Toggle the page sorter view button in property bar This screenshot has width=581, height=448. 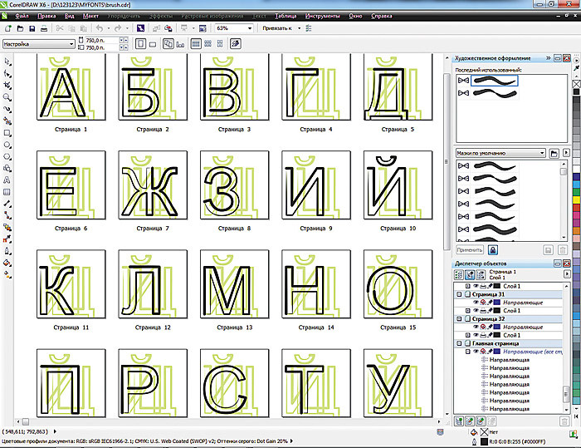[235, 44]
